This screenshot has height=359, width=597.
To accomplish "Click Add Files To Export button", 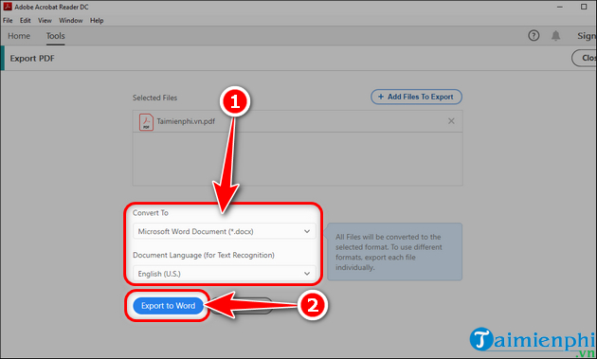I will (x=416, y=97).
